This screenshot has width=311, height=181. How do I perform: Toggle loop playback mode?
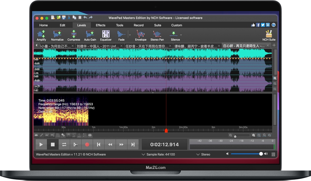click(x=64, y=144)
